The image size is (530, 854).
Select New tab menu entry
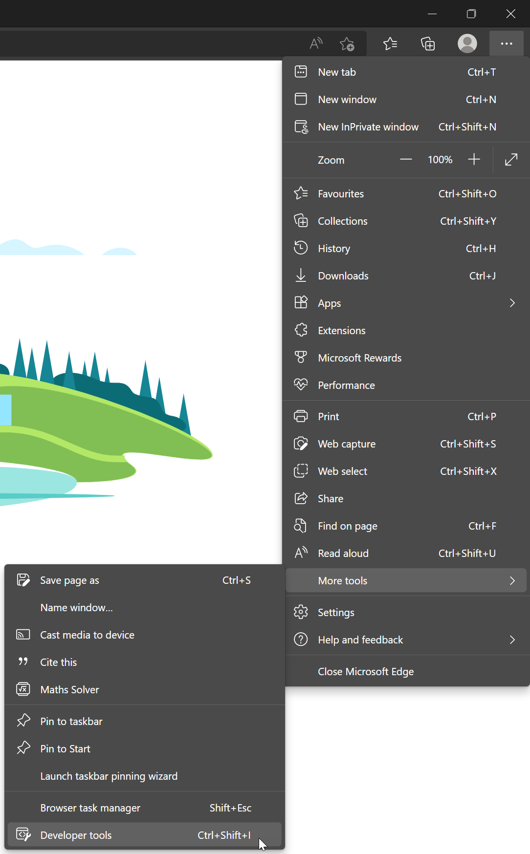[406, 72]
